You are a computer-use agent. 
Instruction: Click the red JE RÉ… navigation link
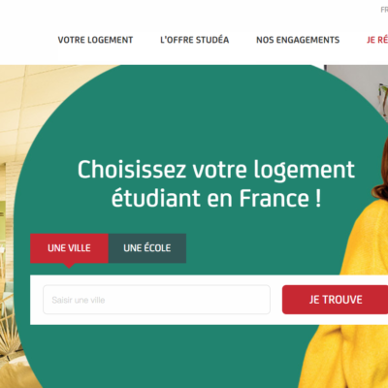click(x=377, y=40)
